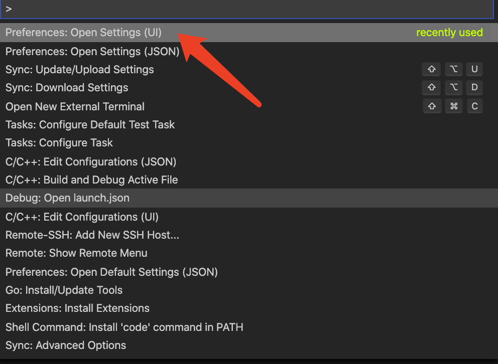This screenshot has height=364, width=498.
Task: Run Preferences: Open Settings (UI)
Action: (x=249, y=33)
